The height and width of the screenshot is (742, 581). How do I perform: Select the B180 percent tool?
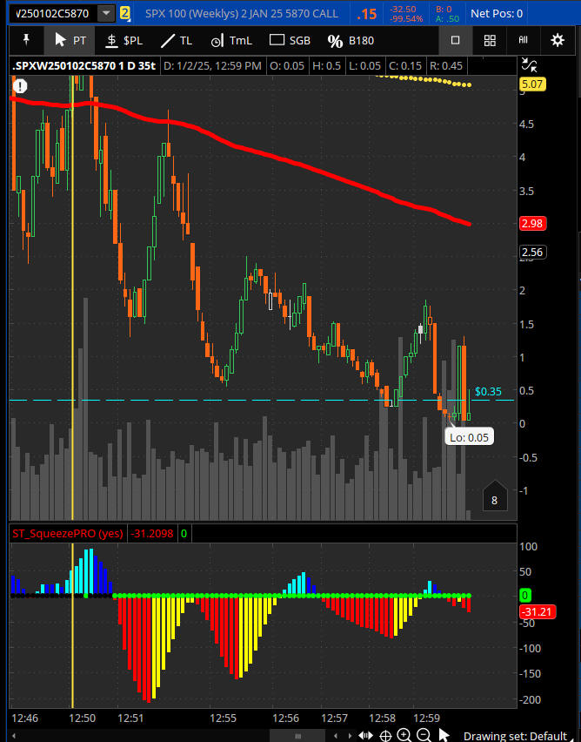pos(351,40)
